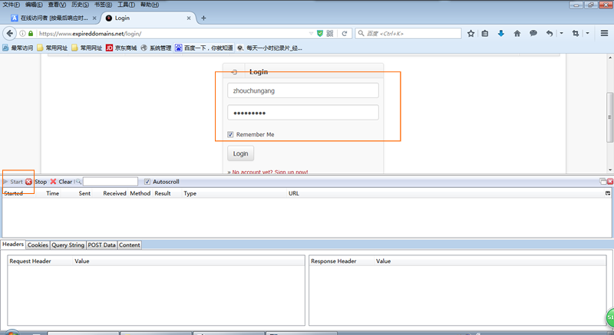
Task: Click the username input field
Action: 303,90
